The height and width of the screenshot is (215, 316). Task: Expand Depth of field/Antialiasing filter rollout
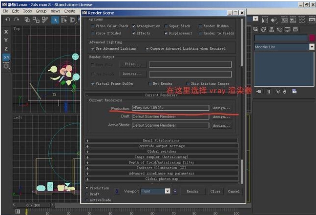point(162,162)
